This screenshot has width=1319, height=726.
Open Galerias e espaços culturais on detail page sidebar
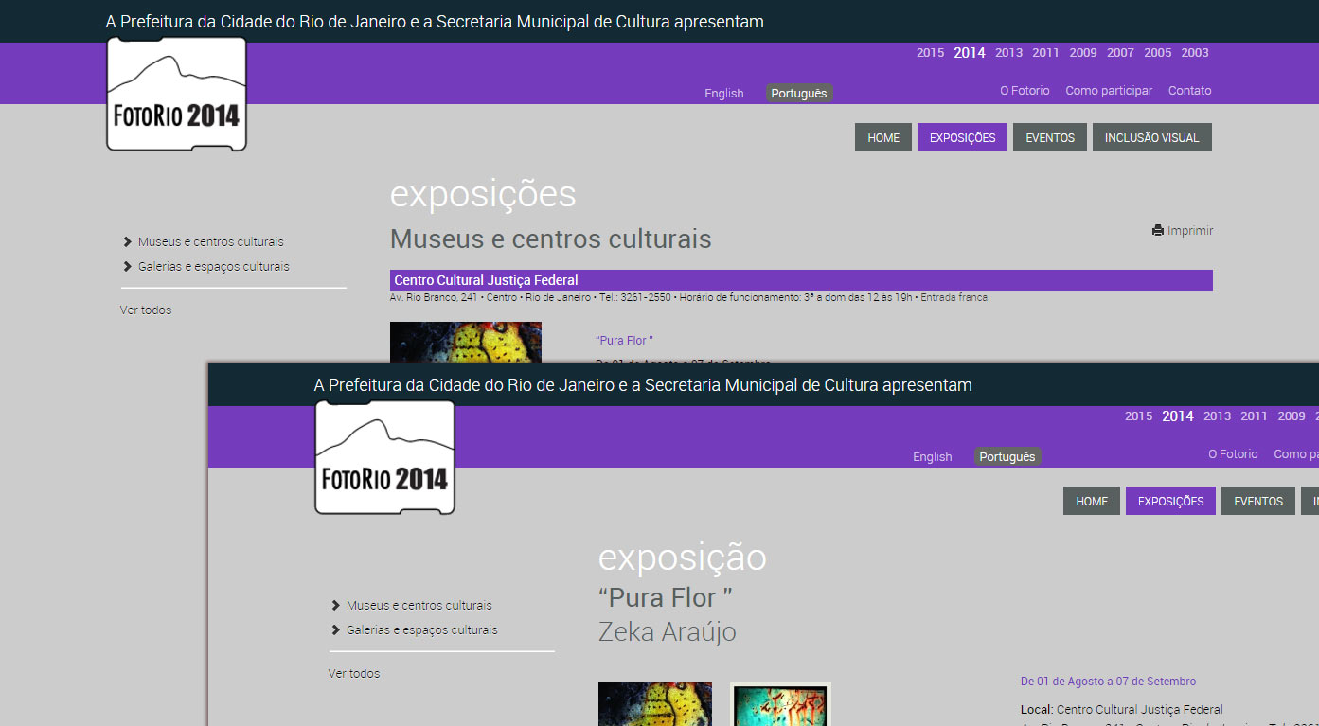pos(421,629)
